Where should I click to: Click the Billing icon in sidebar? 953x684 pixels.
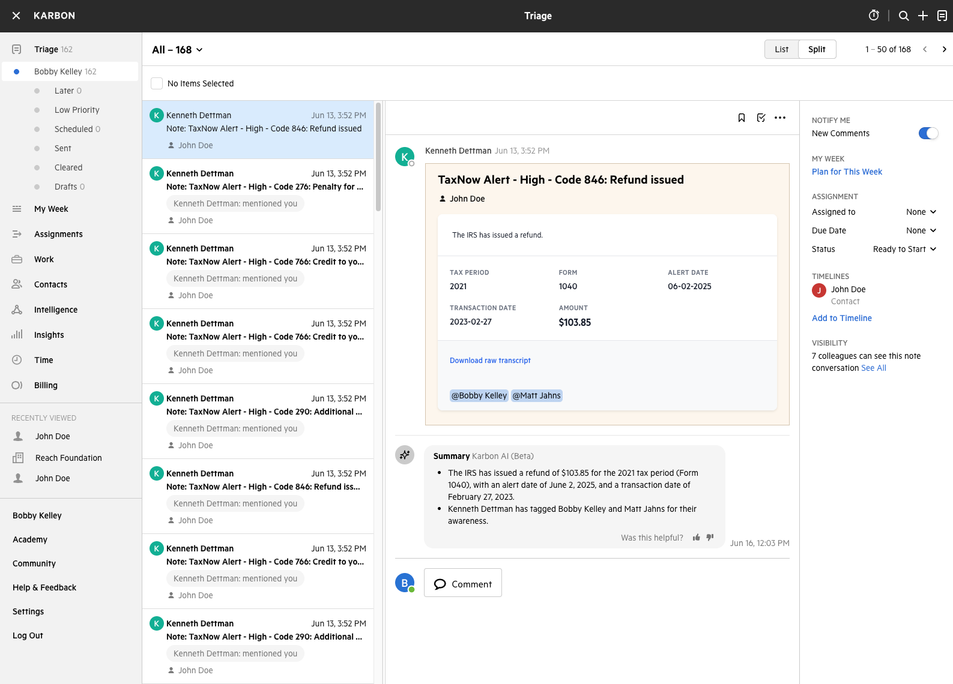17,385
